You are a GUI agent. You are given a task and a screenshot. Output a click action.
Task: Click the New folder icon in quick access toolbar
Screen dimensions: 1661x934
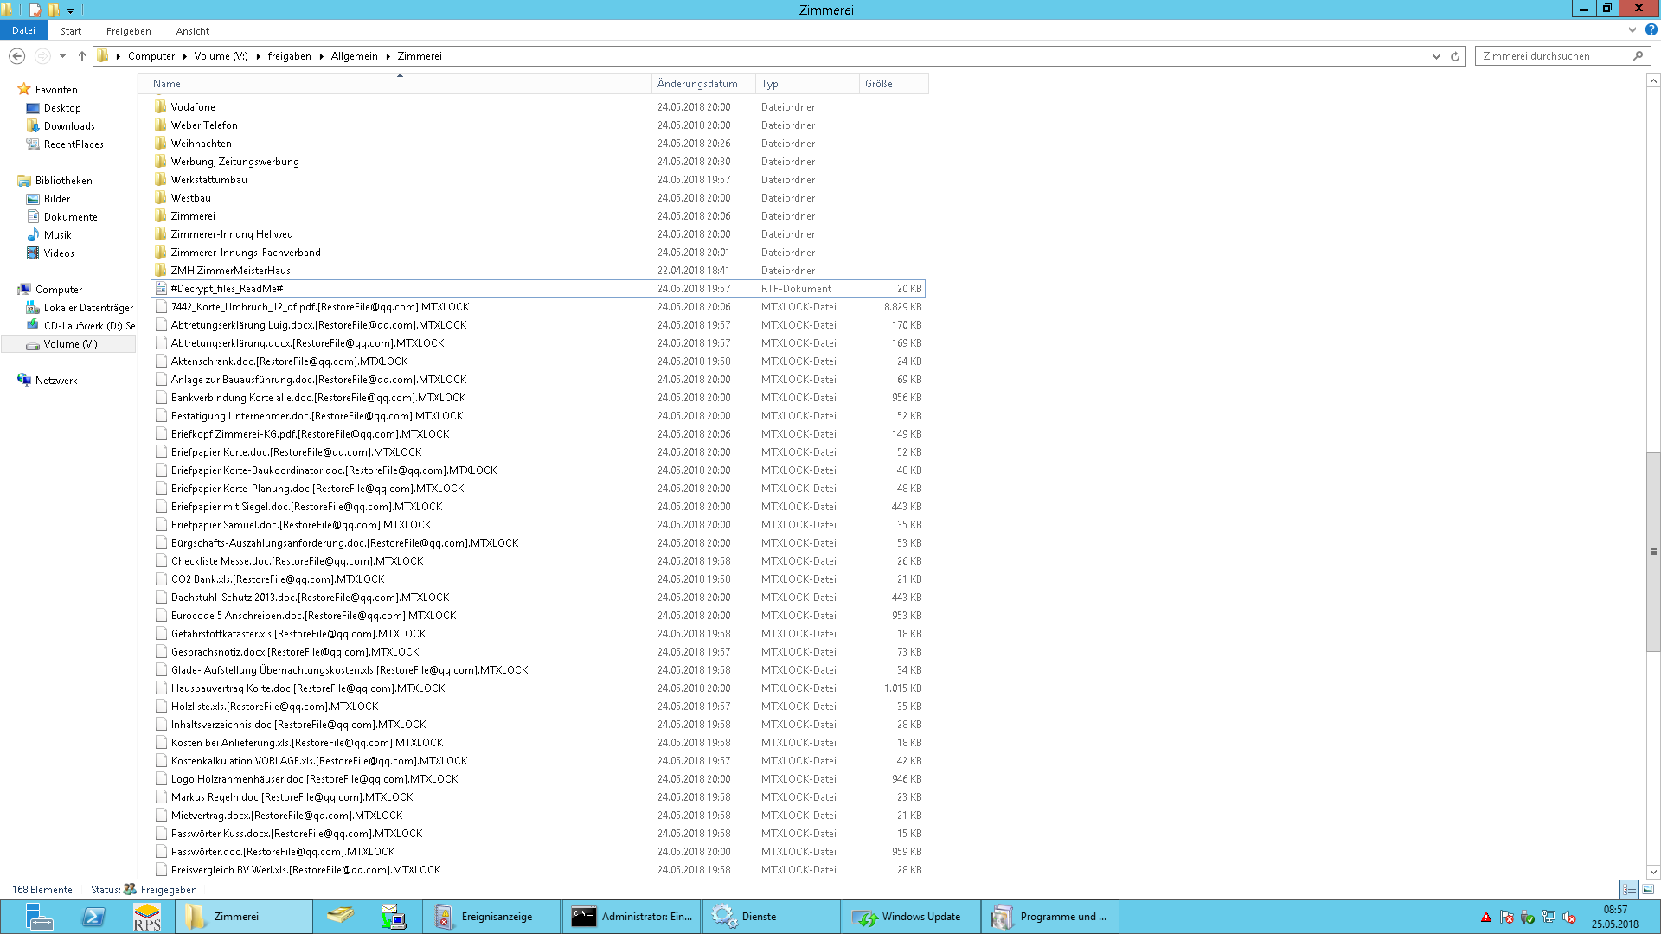pos(54,10)
